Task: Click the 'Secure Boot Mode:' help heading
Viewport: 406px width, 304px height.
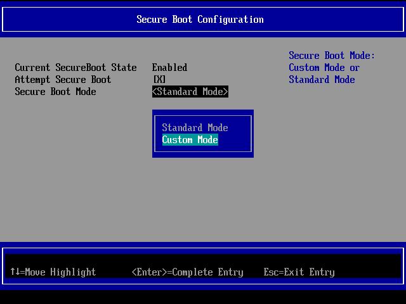Action: click(332, 56)
